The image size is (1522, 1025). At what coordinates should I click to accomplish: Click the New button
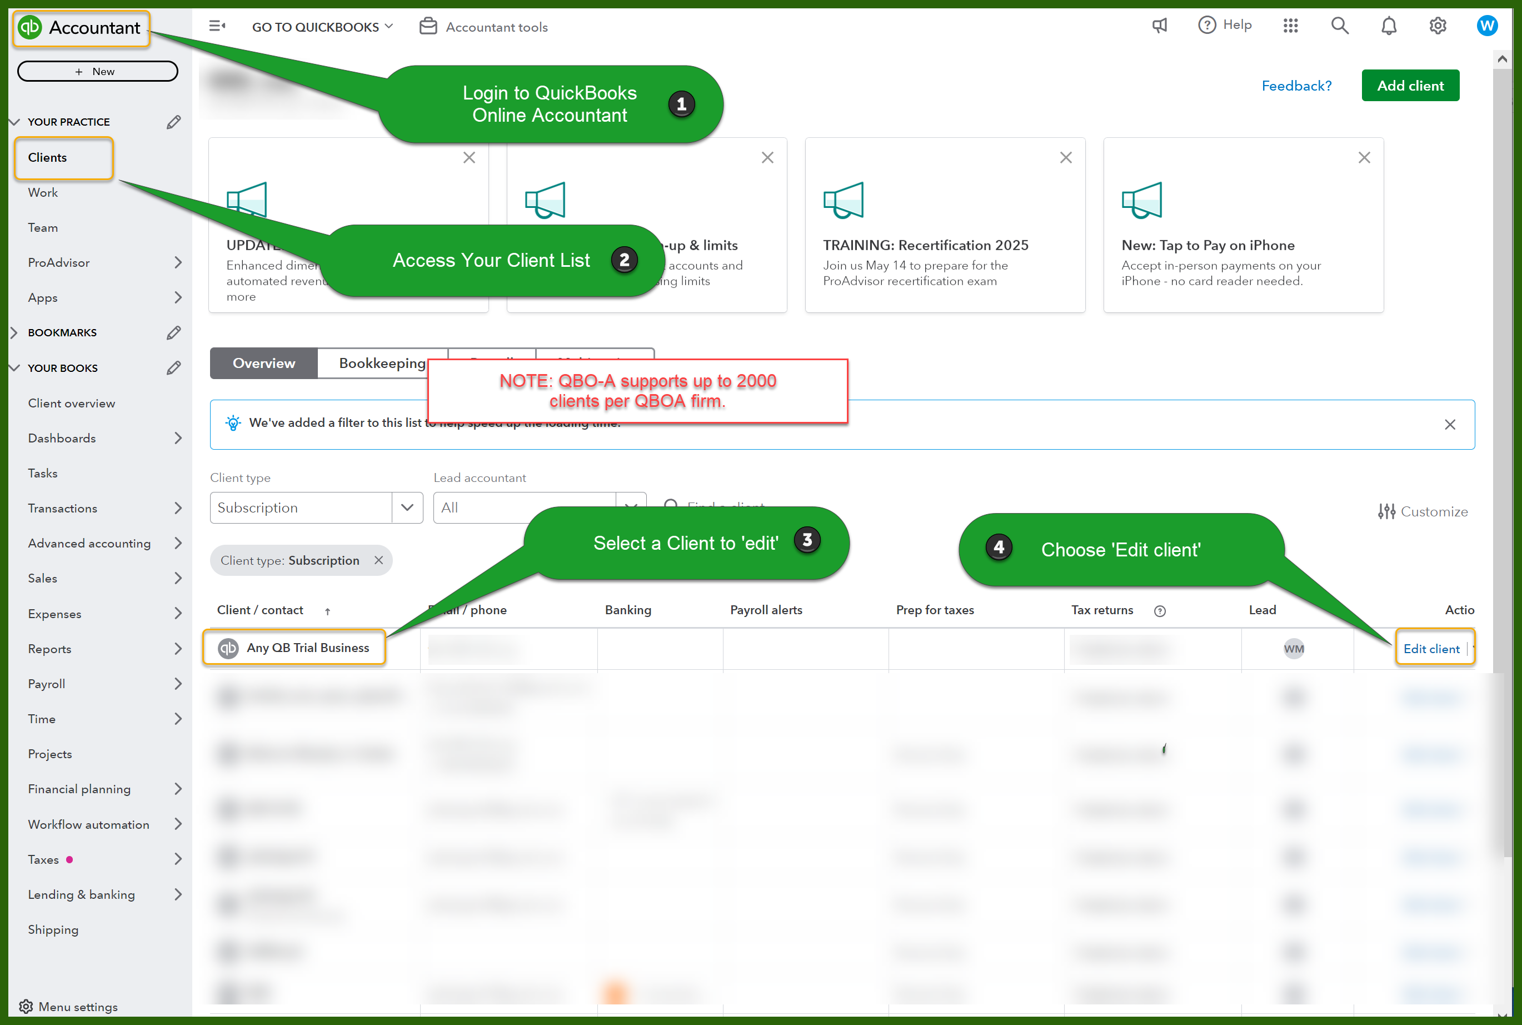point(97,71)
